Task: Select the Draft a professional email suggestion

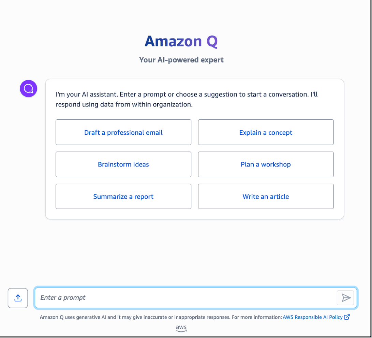Action: point(123,132)
